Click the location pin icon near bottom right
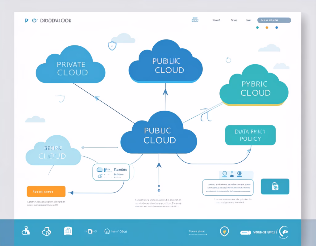This screenshot has width=316, height=246. point(225,231)
